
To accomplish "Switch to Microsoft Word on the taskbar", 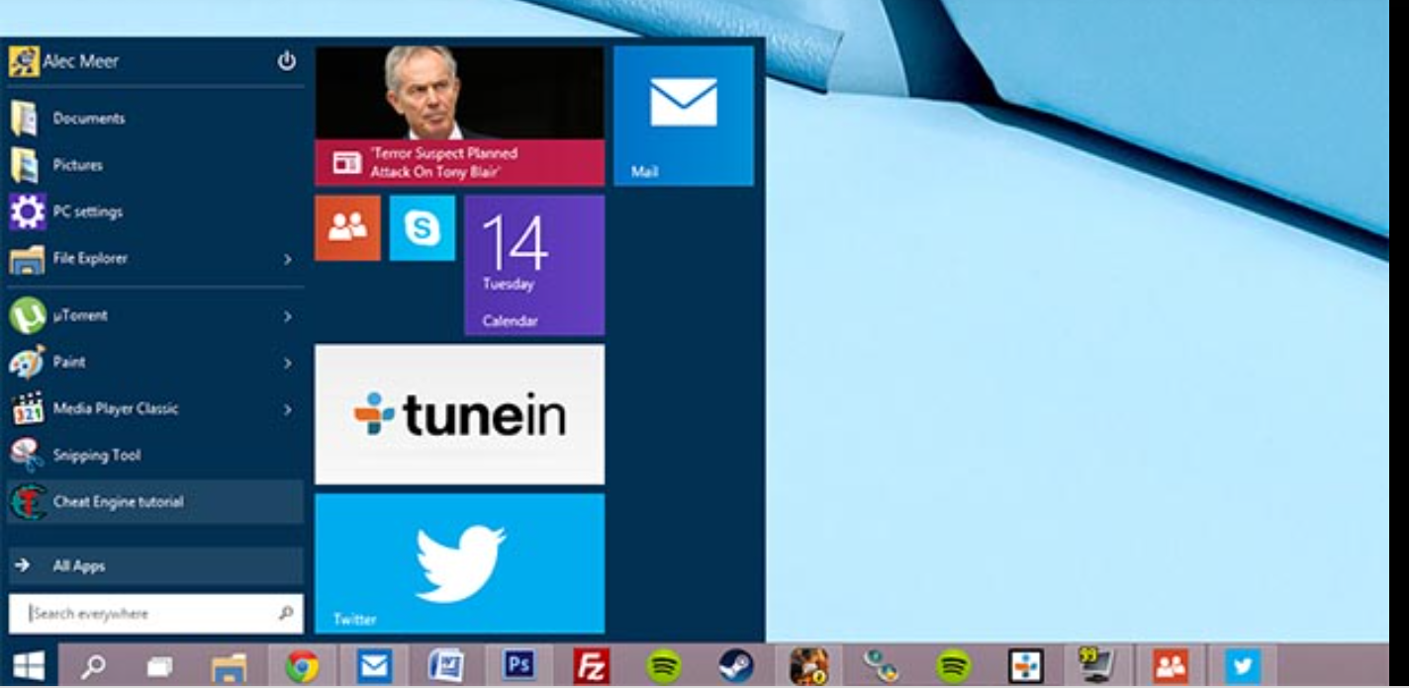I will tap(446, 665).
